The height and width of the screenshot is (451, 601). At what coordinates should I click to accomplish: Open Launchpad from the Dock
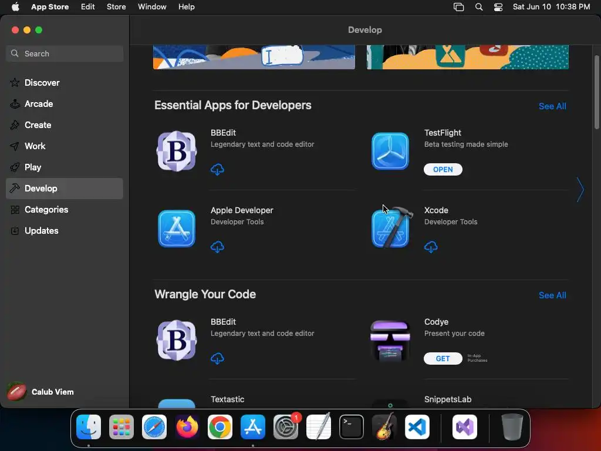click(121, 427)
